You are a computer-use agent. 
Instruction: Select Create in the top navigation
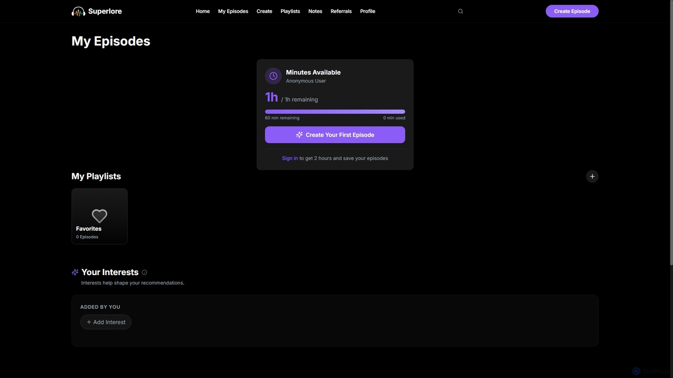pyautogui.click(x=264, y=11)
